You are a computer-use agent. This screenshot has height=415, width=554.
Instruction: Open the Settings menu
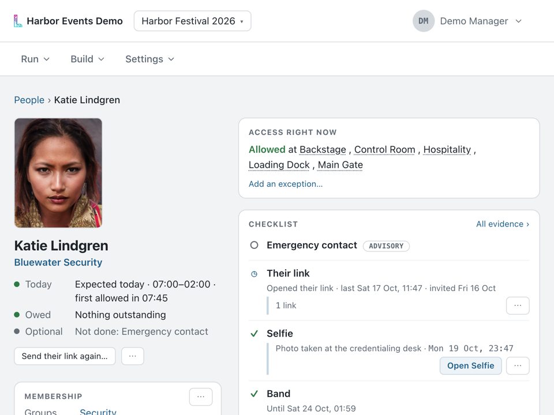coord(150,59)
